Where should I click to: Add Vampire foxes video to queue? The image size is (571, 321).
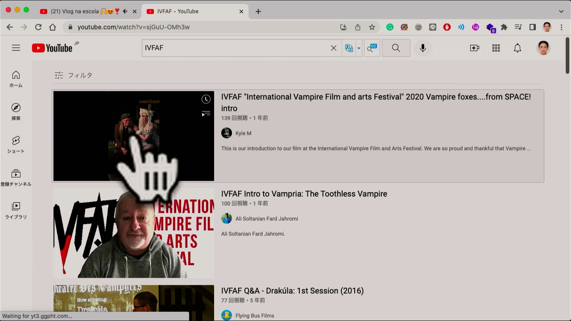[206, 114]
